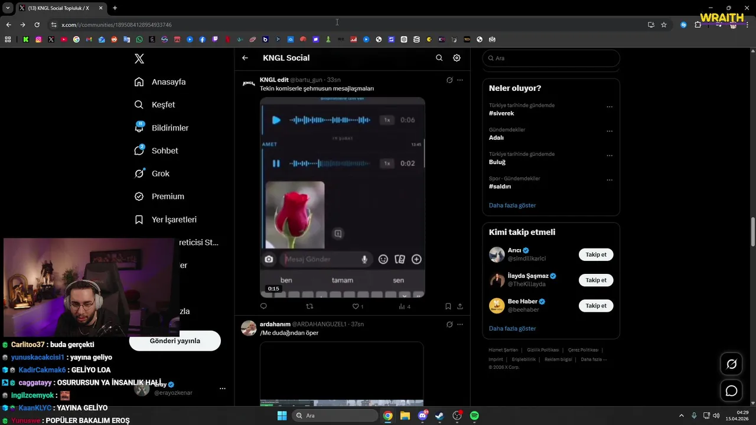
Task: Open Buluğ trending topic
Action: 497,162
